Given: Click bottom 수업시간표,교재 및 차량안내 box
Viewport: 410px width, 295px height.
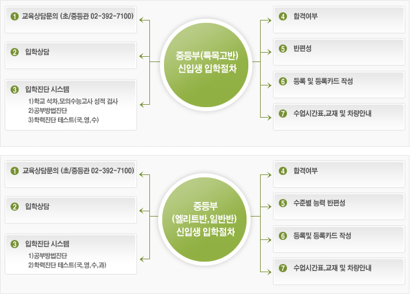Looking at the screenshot, I should (x=339, y=272).
